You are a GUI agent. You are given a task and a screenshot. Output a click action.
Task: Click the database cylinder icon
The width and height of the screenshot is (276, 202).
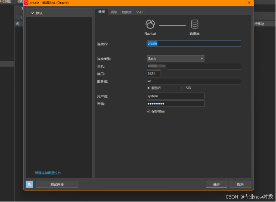coord(195,24)
